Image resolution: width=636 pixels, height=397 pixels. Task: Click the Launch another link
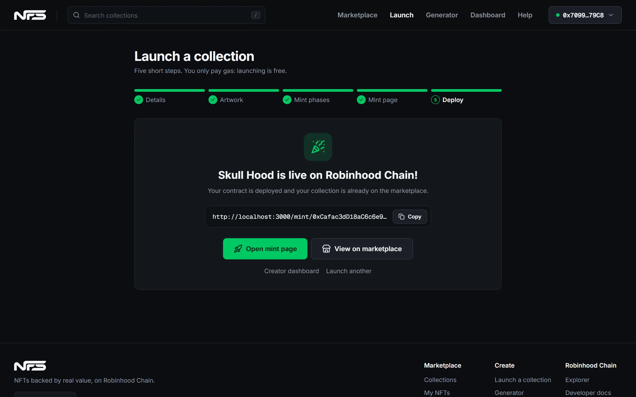pyautogui.click(x=349, y=271)
